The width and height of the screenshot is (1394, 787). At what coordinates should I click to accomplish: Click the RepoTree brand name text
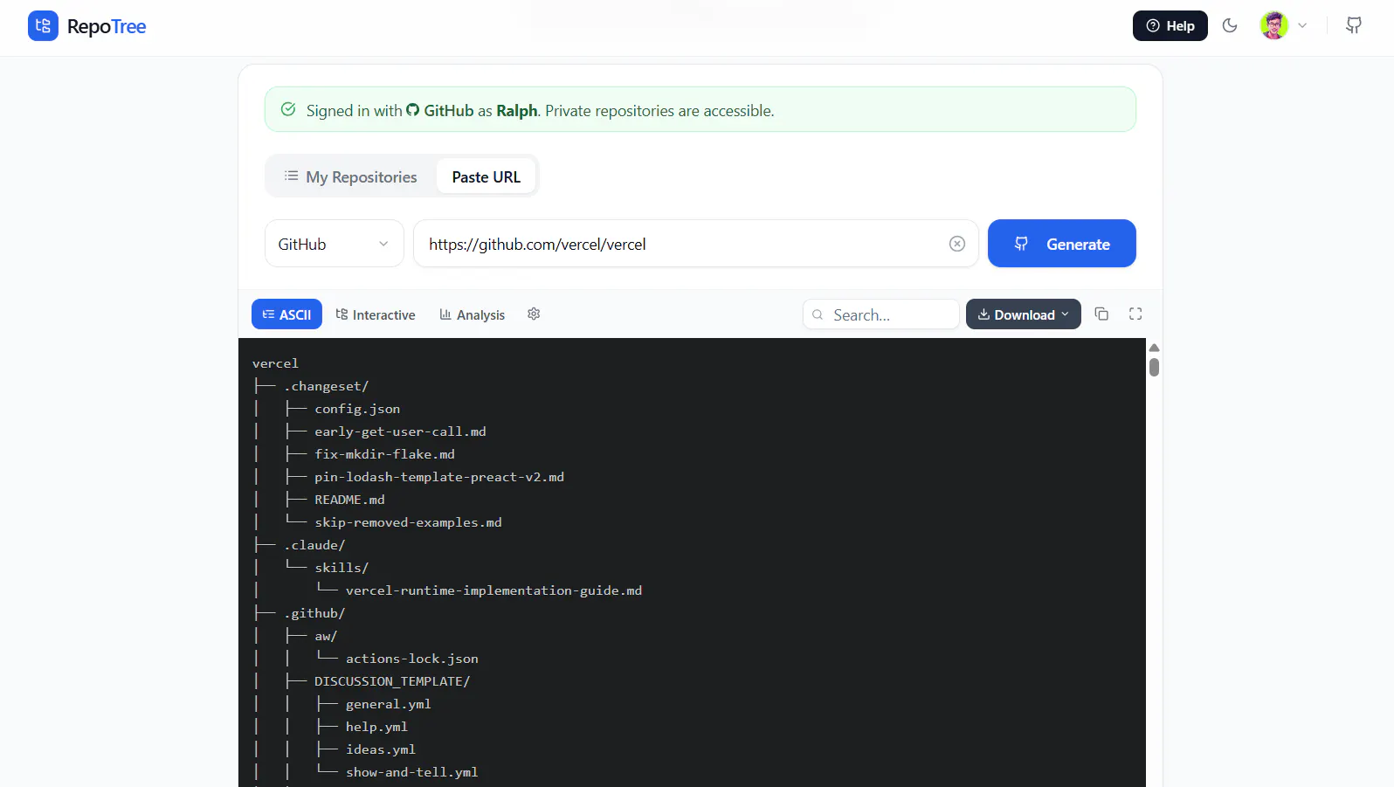click(x=107, y=26)
